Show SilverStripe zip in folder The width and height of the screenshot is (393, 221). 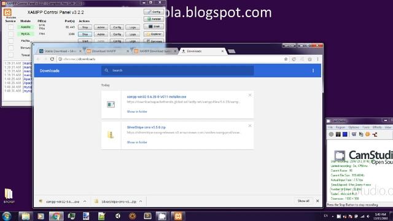click(x=137, y=142)
